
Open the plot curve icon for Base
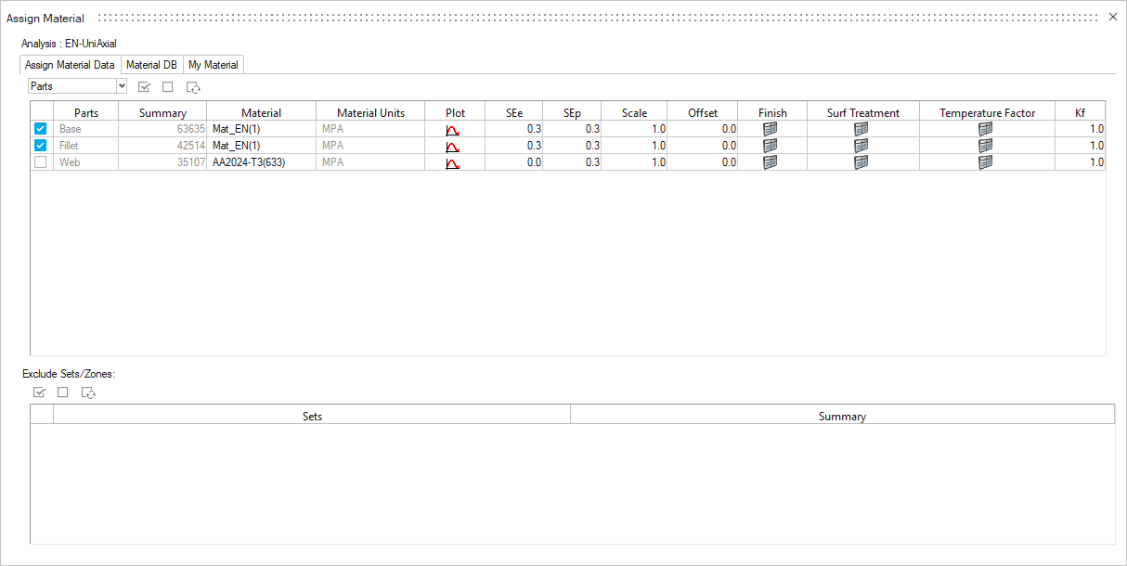[x=453, y=130]
